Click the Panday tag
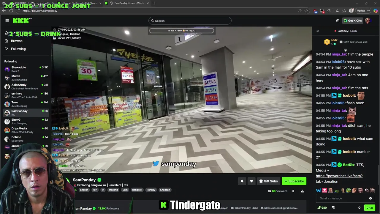The image size is (380, 214). [151, 190]
